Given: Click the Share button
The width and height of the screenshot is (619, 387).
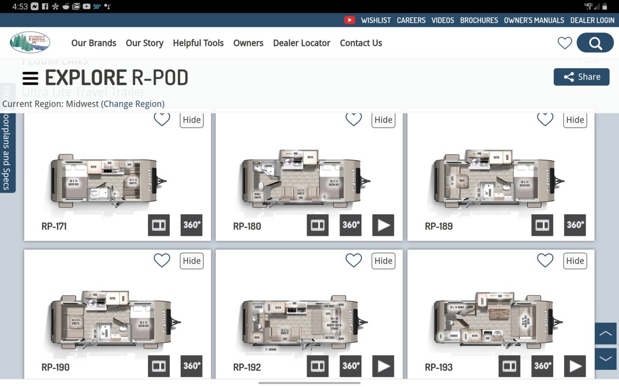Looking at the screenshot, I should click(x=581, y=77).
